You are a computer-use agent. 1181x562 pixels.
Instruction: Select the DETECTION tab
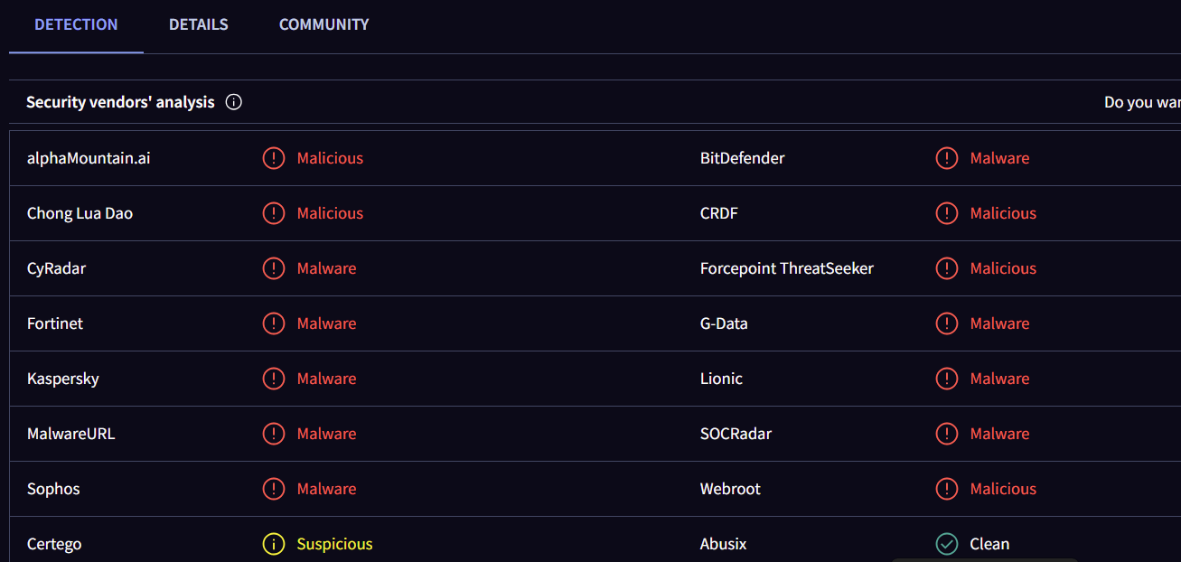click(x=76, y=24)
